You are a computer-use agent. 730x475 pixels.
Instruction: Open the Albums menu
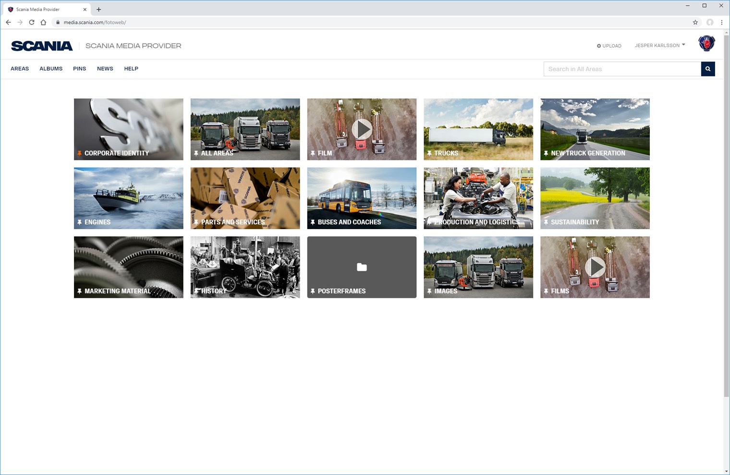[x=51, y=69]
